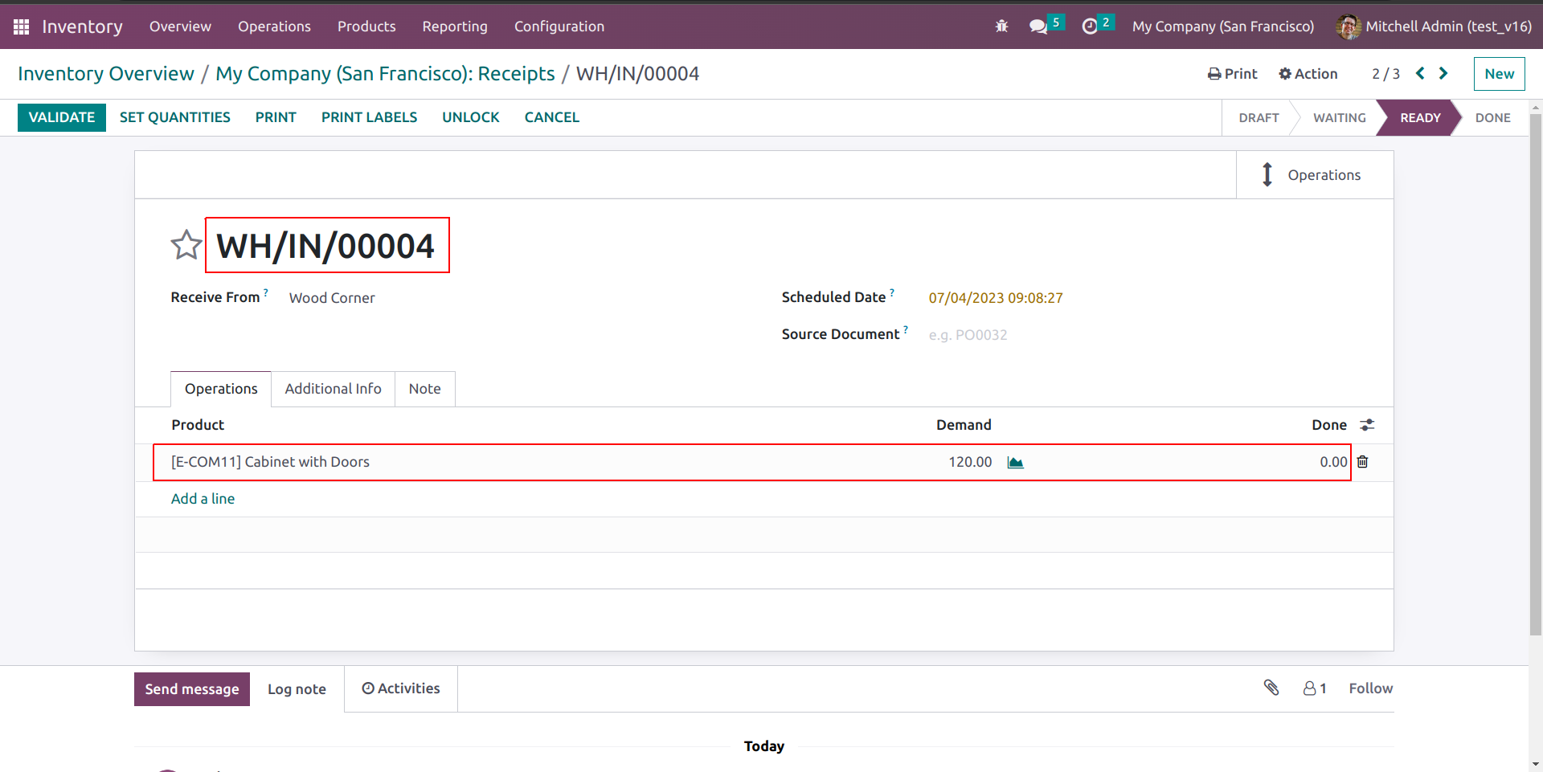The image size is (1543, 772).
Task: Switch to the Note tab
Action: click(x=424, y=389)
